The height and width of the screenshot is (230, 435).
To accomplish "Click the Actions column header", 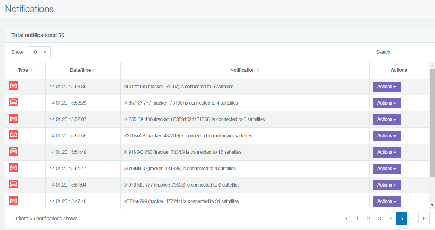I will point(399,70).
